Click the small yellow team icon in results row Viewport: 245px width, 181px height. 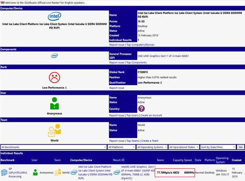tap(58, 172)
